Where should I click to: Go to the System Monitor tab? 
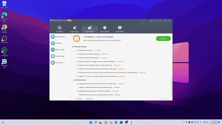tap(120, 29)
